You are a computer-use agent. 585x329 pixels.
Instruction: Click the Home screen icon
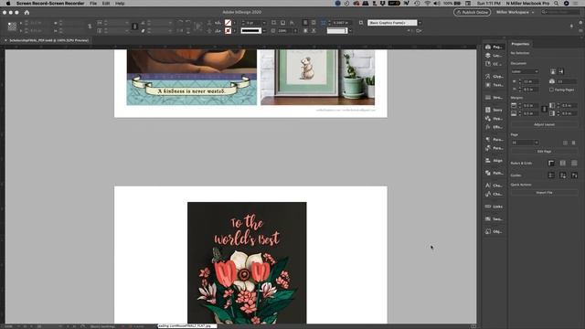point(27,12)
